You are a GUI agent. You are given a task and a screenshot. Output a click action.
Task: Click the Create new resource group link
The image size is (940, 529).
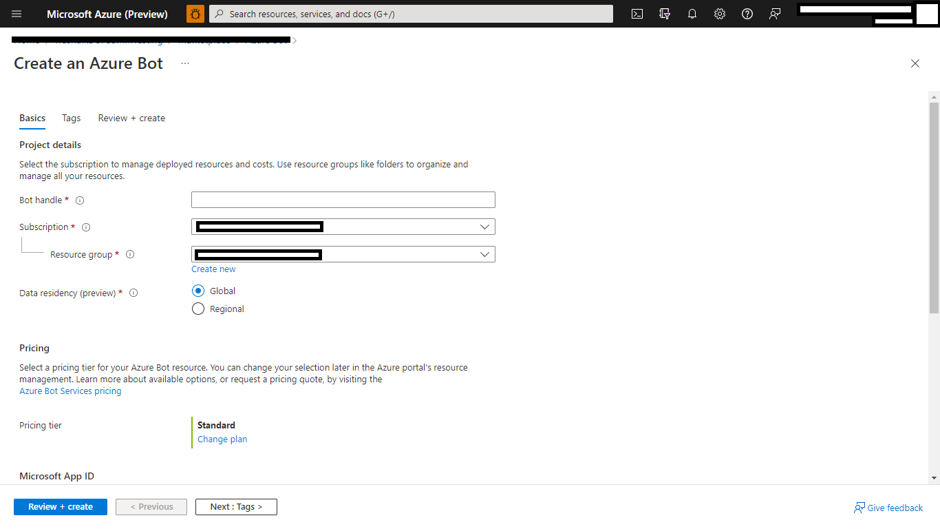point(213,269)
